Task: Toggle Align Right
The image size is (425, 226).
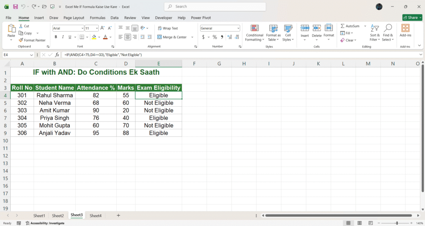Action: tap(135, 37)
